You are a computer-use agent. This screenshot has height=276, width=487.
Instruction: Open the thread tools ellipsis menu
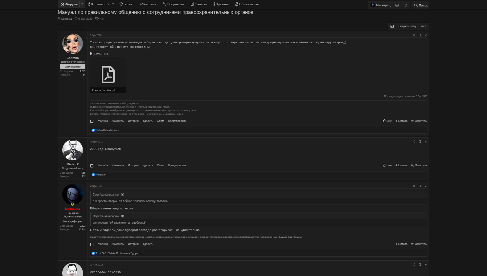click(x=424, y=26)
